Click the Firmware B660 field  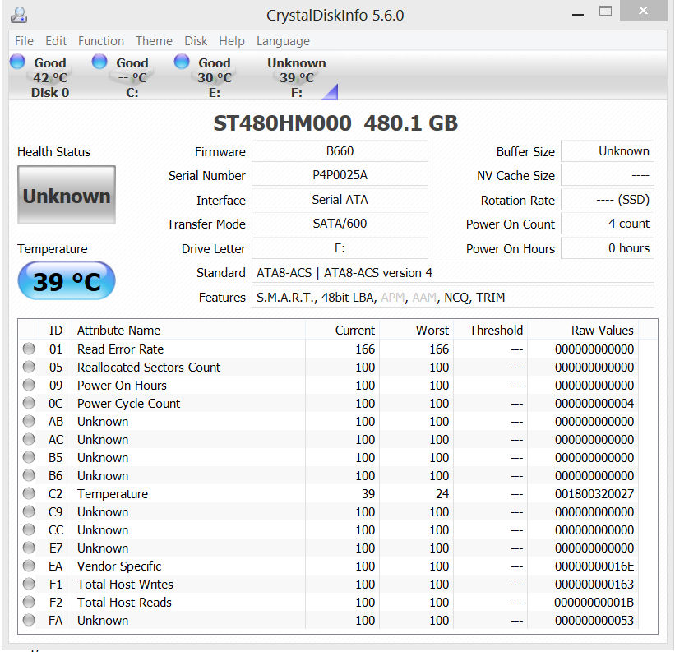pos(340,151)
